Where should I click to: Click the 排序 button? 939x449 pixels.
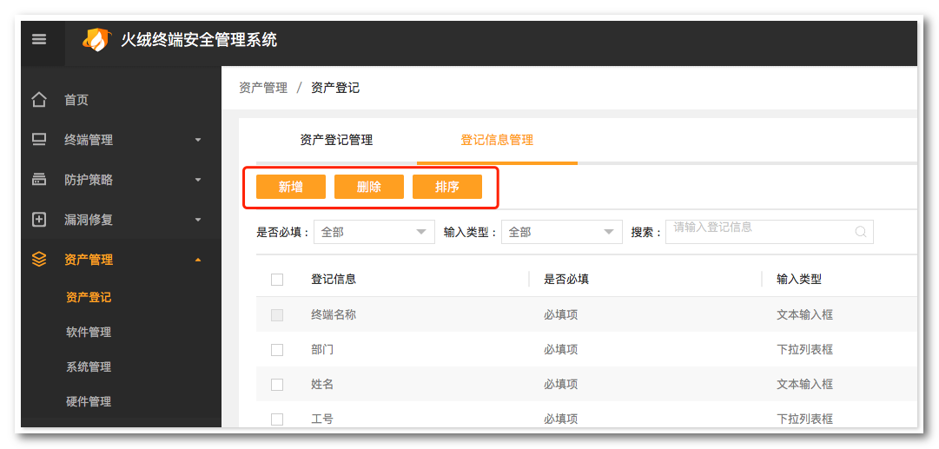coord(447,187)
